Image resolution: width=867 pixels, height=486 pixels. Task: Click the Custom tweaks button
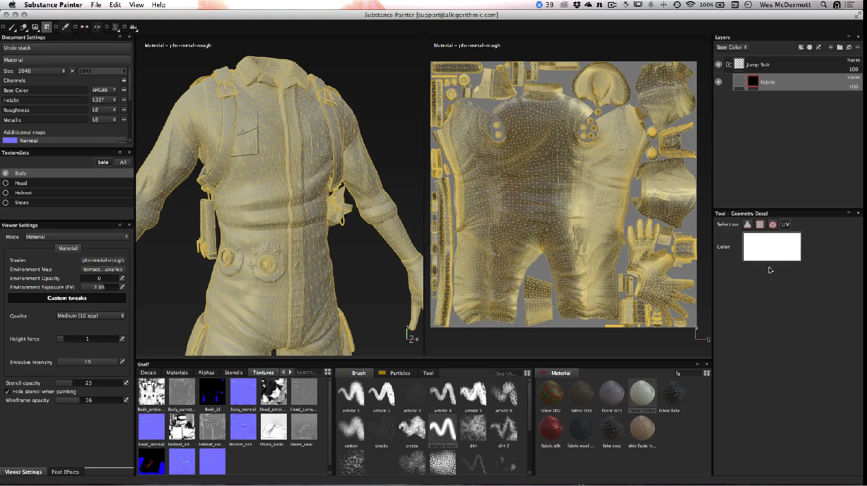(67, 298)
